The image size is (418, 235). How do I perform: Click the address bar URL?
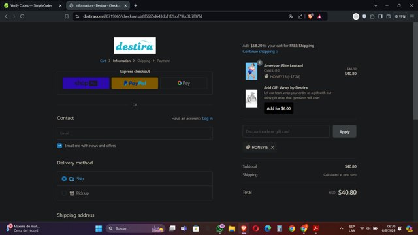(142, 16)
